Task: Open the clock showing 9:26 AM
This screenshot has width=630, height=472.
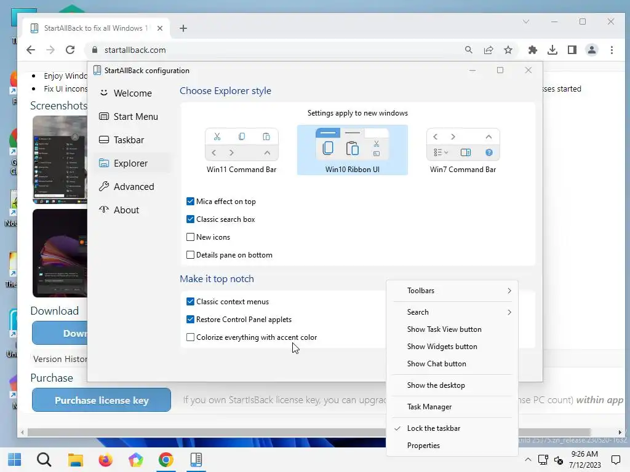Action: click(x=584, y=460)
